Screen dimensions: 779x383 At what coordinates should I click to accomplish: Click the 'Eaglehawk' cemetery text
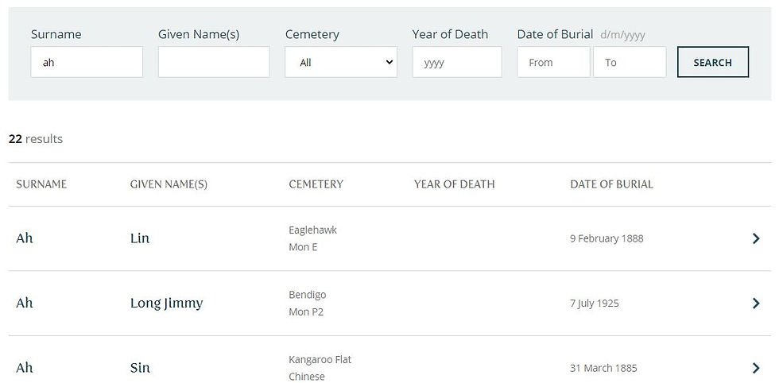click(x=312, y=230)
